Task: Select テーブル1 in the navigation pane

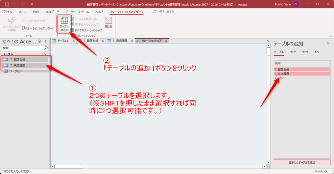Action: pos(15,71)
